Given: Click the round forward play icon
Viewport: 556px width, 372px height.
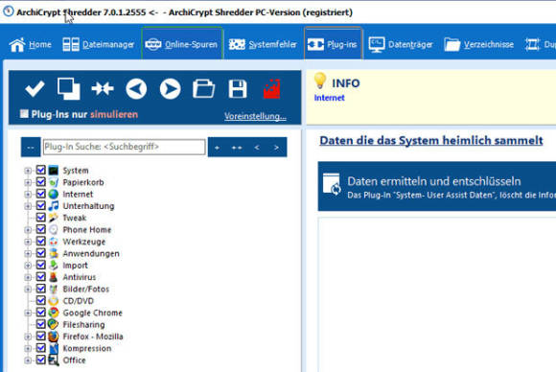Looking at the screenshot, I should pos(171,88).
